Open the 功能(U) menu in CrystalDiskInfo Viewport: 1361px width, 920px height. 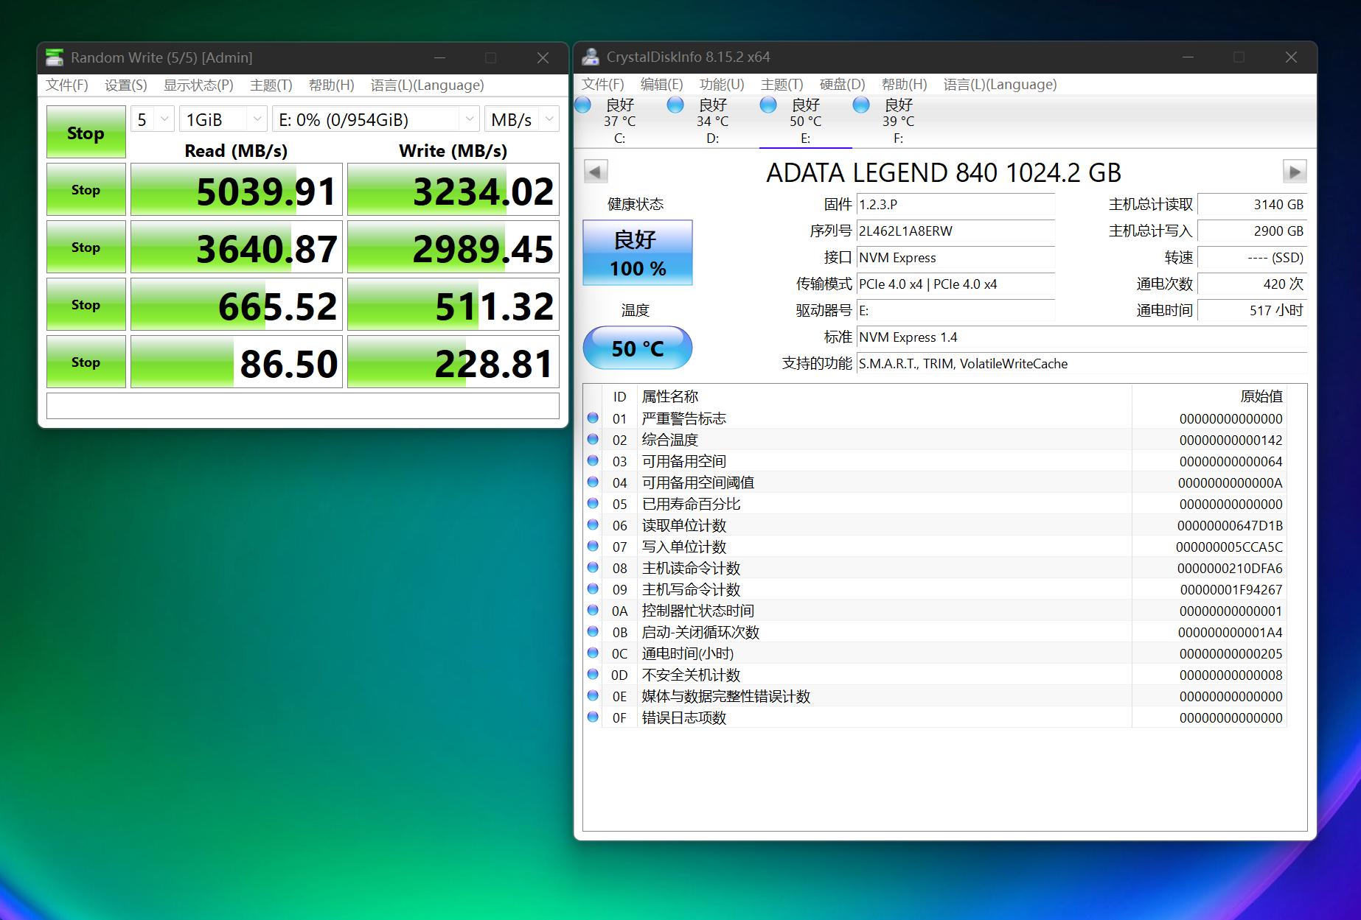pyautogui.click(x=721, y=84)
